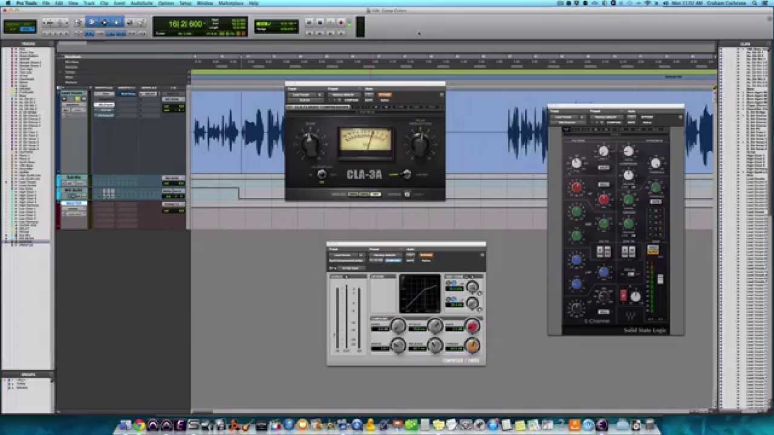Turn the CLA-3A left gain knob
Image resolution: width=774 pixels, height=435 pixels.
click(x=310, y=143)
